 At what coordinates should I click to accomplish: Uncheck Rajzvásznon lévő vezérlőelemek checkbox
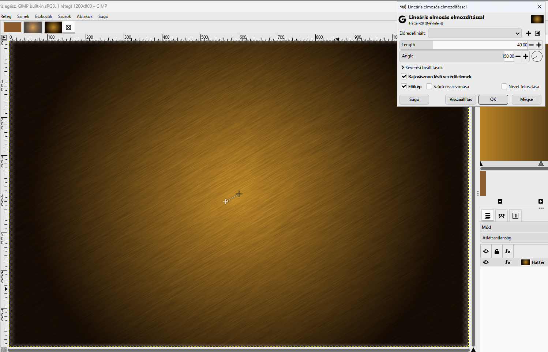(404, 77)
